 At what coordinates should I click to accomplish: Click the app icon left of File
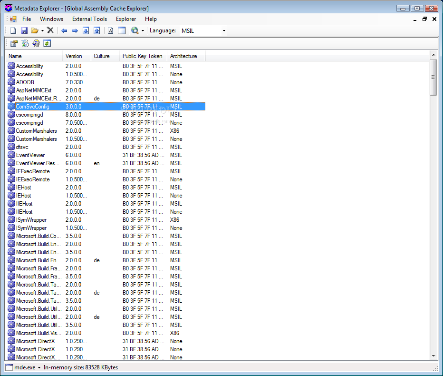pos(13,19)
